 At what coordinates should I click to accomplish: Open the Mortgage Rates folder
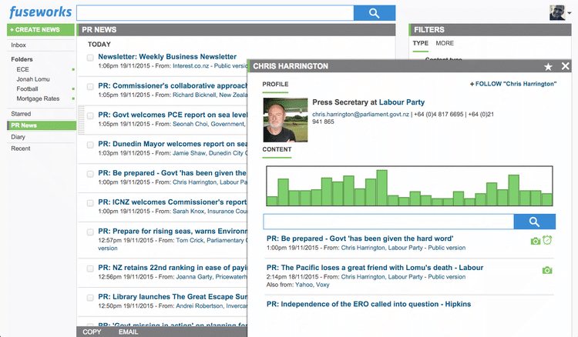click(38, 98)
